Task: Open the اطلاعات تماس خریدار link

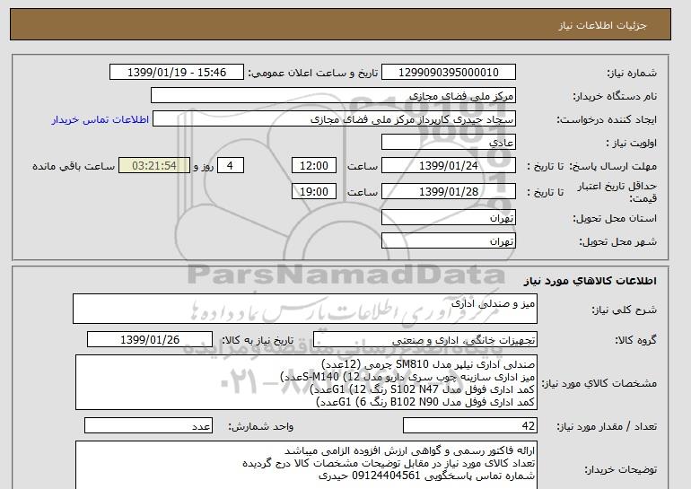Action: [101, 119]
